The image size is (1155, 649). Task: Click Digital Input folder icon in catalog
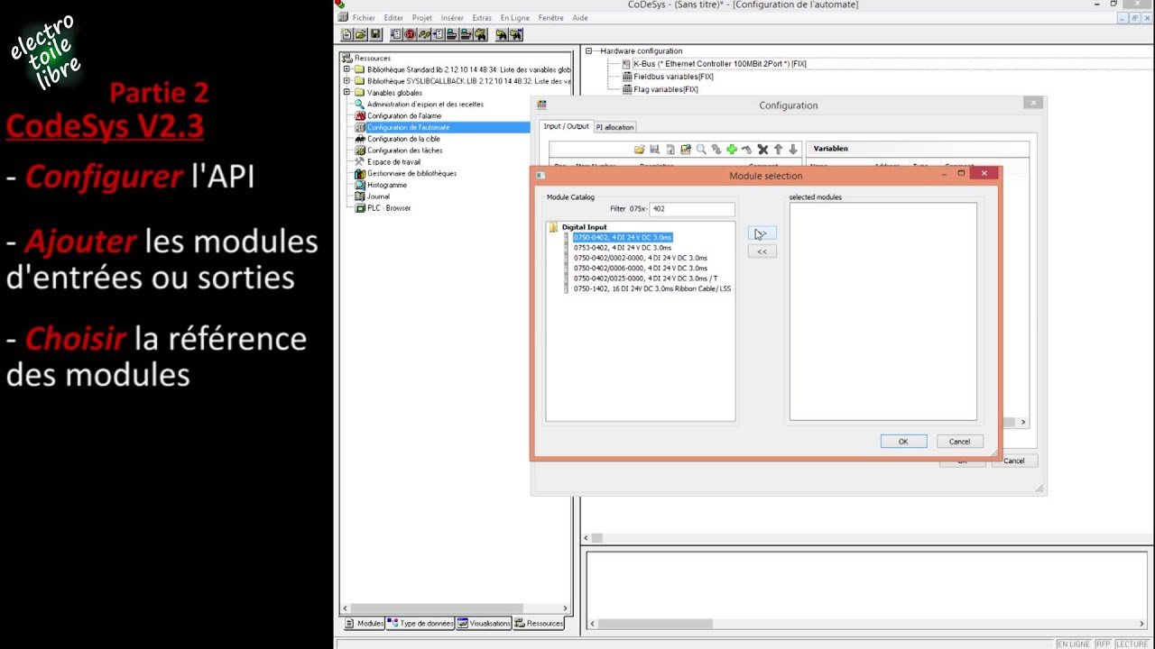[x=553, y=227]
